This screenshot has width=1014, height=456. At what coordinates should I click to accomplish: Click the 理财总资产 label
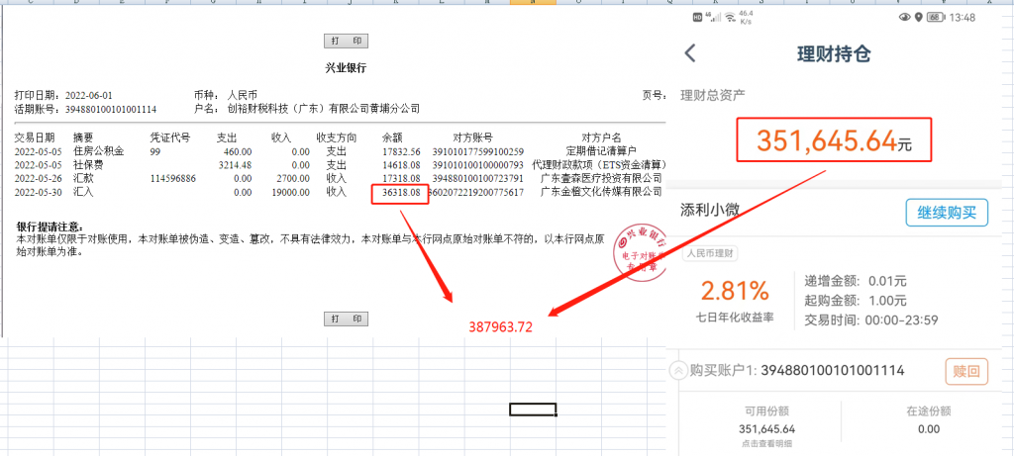tap(712, 96)
